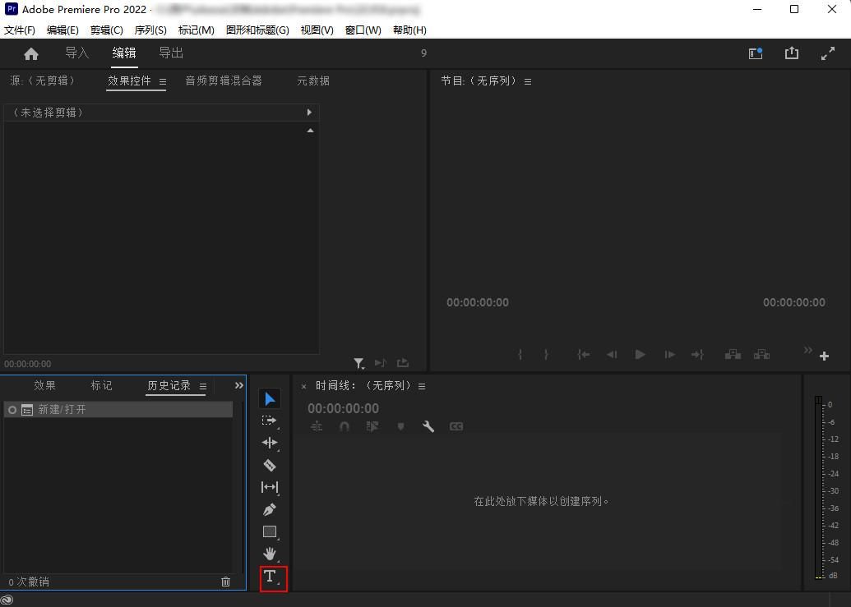Image resolution: width=851 pixels, height=607 pixels.
Task: Select the Pen tool
Action: click(270, 509)
